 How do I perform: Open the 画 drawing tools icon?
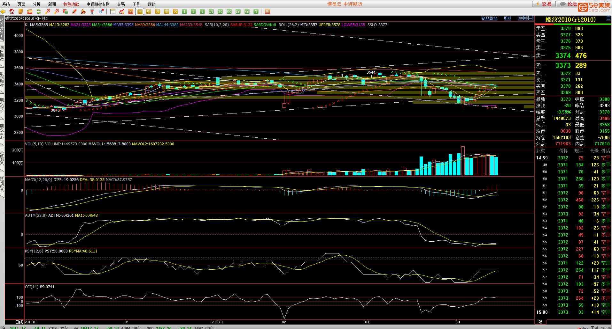tap(267, 11)
